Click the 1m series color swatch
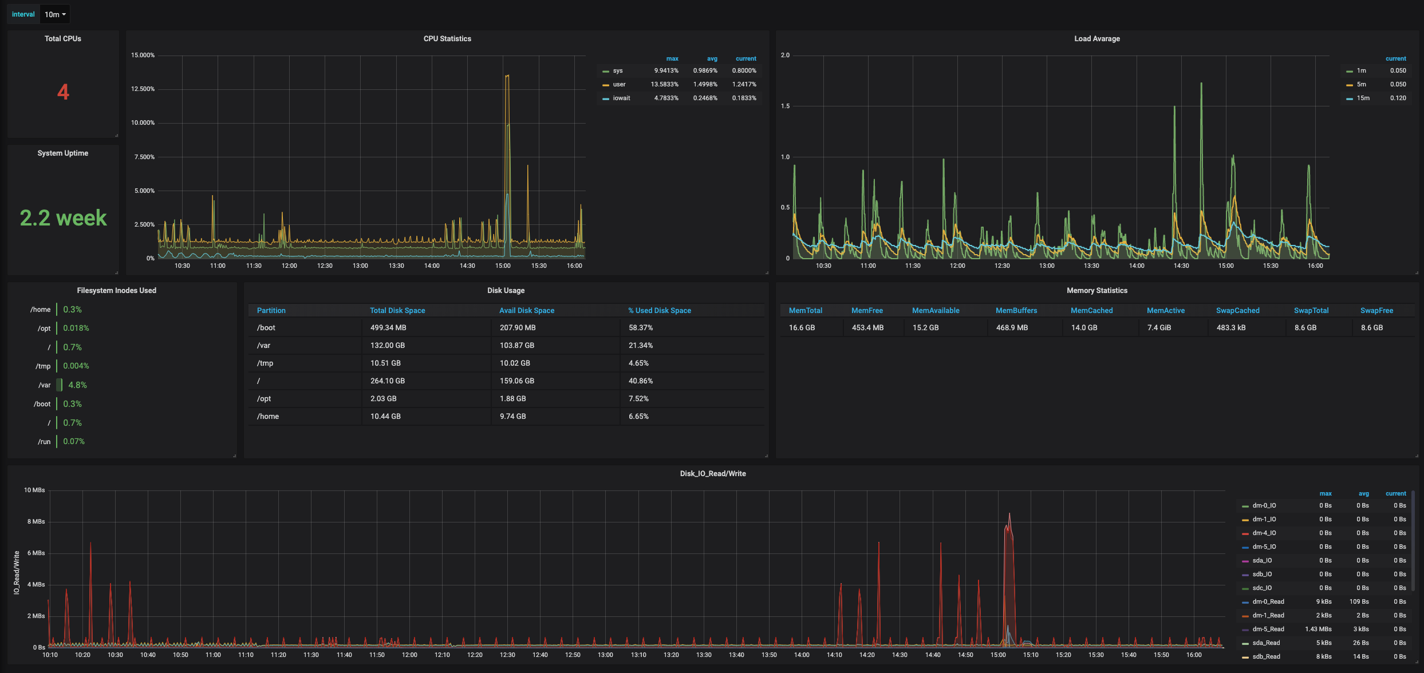 click(1349, 71)
